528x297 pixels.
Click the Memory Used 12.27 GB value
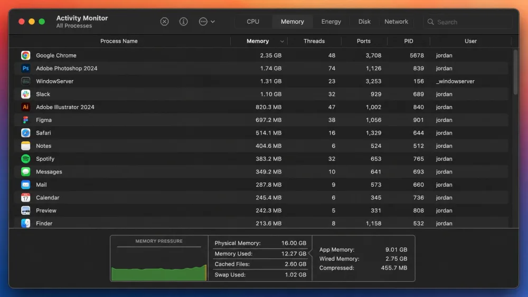pos(294,254)
